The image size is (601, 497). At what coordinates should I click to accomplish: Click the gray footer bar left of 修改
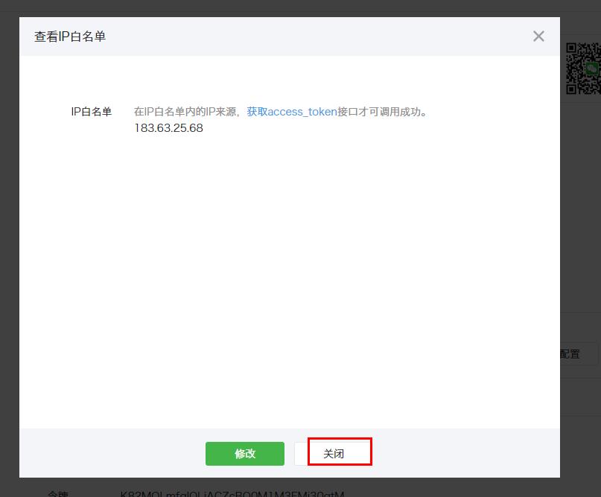112,453
